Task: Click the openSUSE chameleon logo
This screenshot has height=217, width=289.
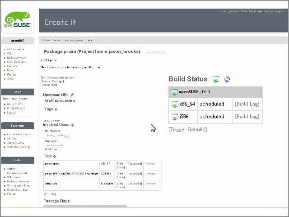Action: coord(18,20)
